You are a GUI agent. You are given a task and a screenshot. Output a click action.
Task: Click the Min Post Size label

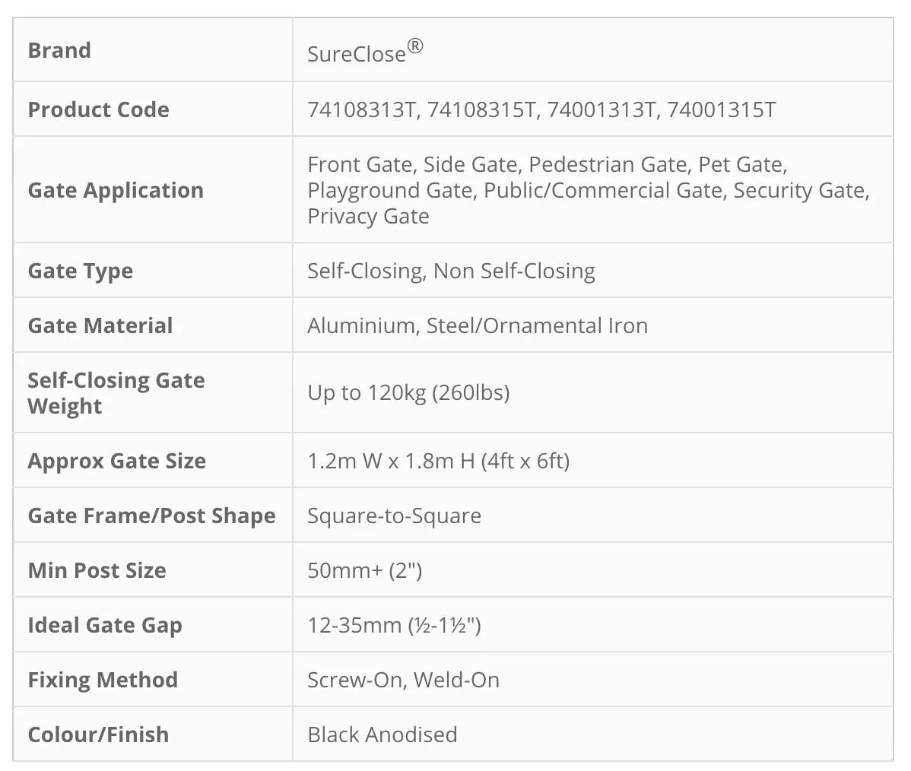pyautogui.click(x=97, y=570)
